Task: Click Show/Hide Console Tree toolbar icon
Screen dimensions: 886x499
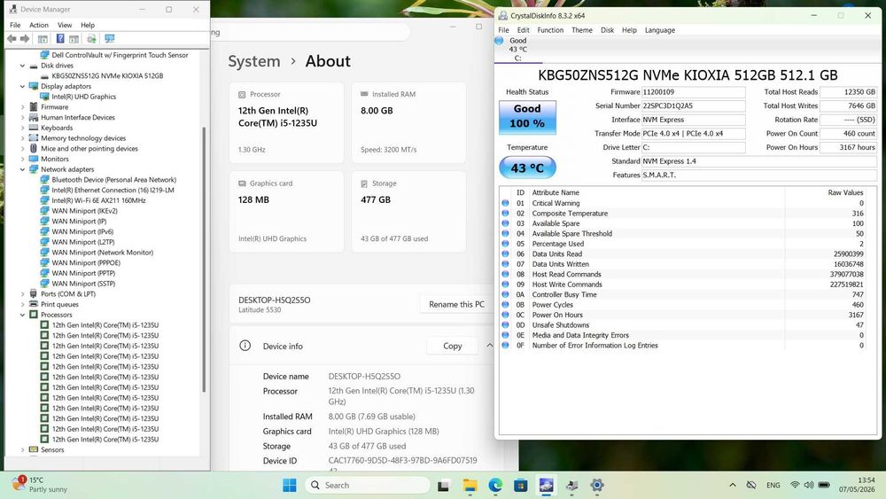Action: (43, 38)
